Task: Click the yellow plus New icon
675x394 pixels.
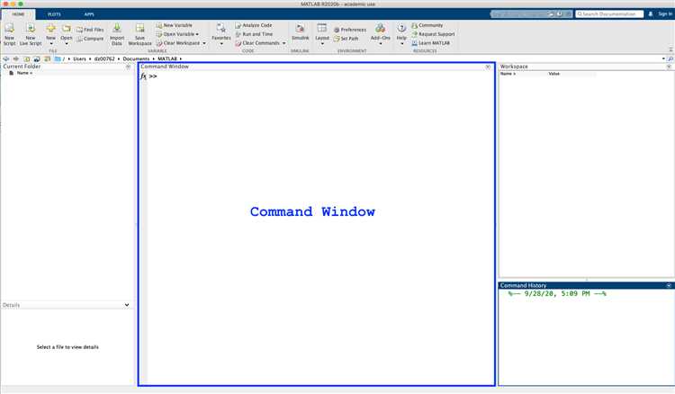Action: pos(50,29)
